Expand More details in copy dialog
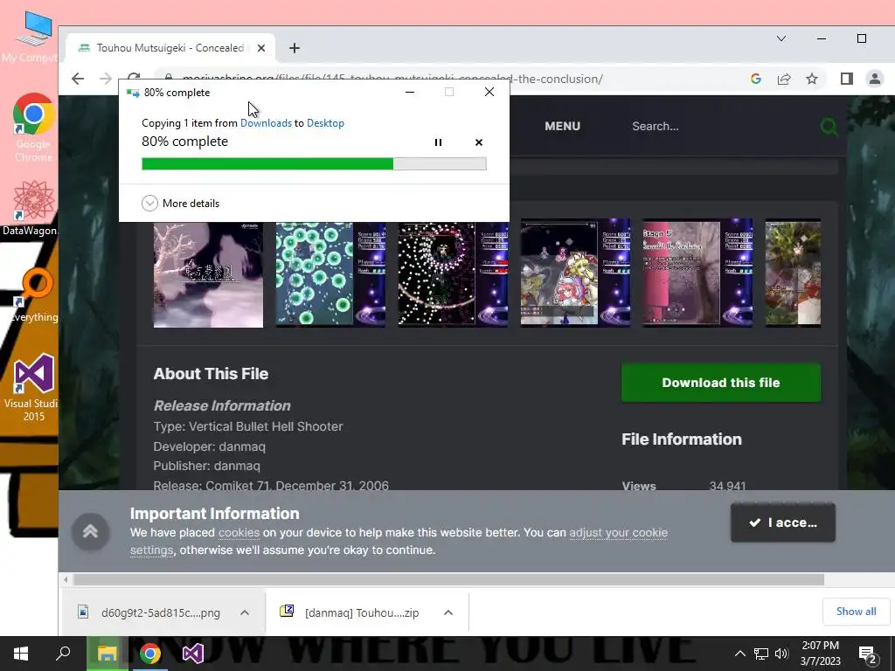895x671 pixels. point(180,203)
